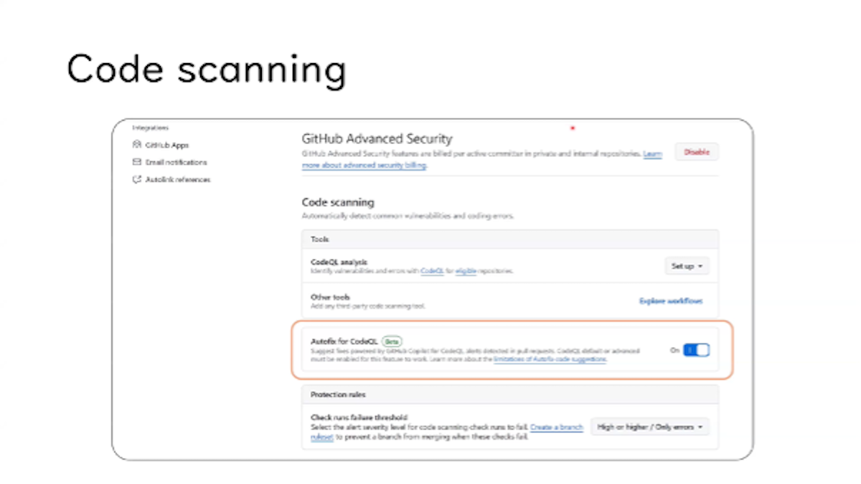Open the check runs failure threshold dropdown
The height and width of the screenshot is (484, 861).
pos(649,427)
